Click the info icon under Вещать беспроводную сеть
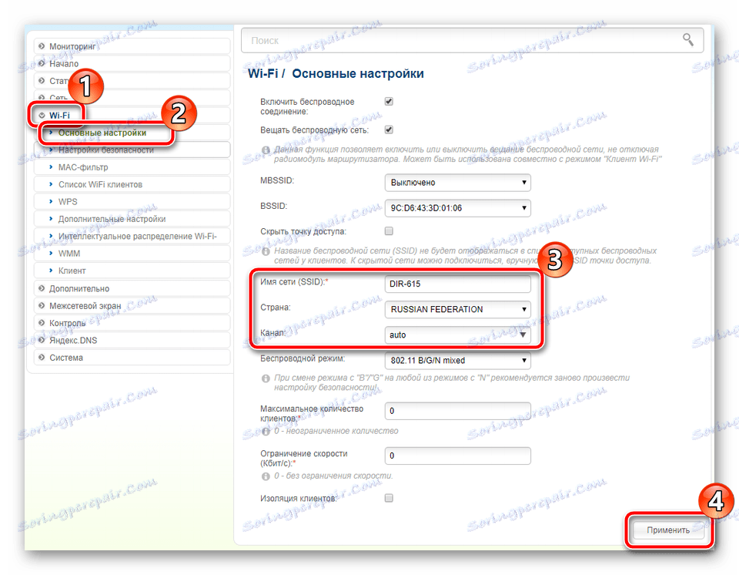739x575 pixels. pyautogui.click(x=266, y=150)
